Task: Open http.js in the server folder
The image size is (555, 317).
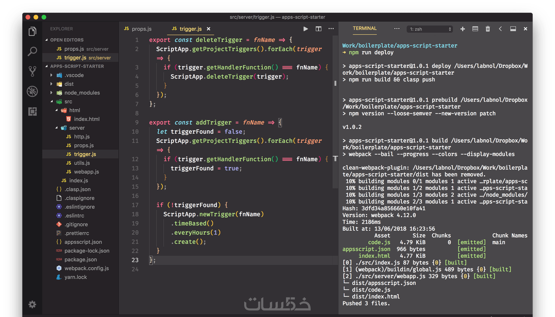Action: [x=82, y=137]
